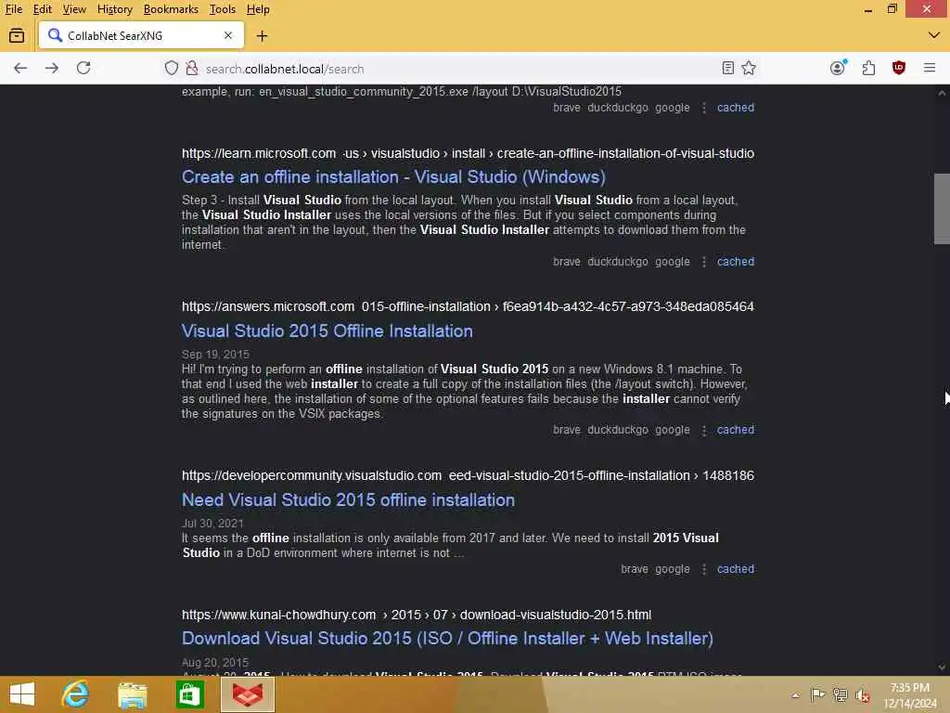Viewport: 950px width, 713px height.
Task: Select the CollabNet SearXNG tab
Action: pyautogui.click(x=141, y=36)
